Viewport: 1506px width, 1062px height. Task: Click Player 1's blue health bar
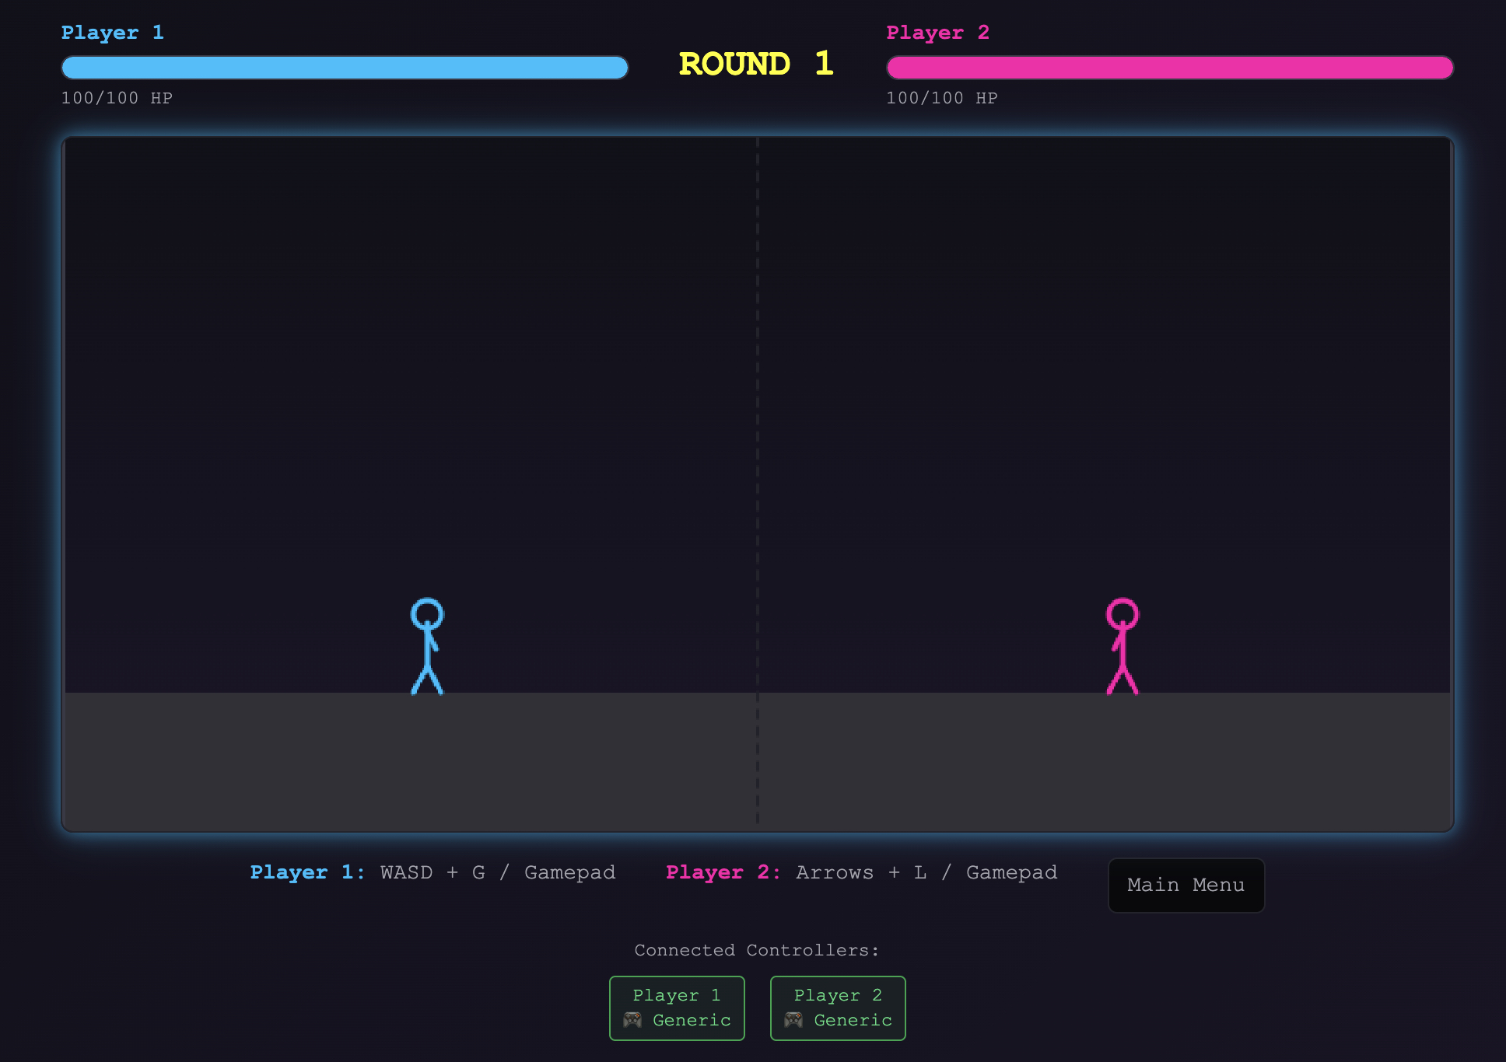[345, 68]
